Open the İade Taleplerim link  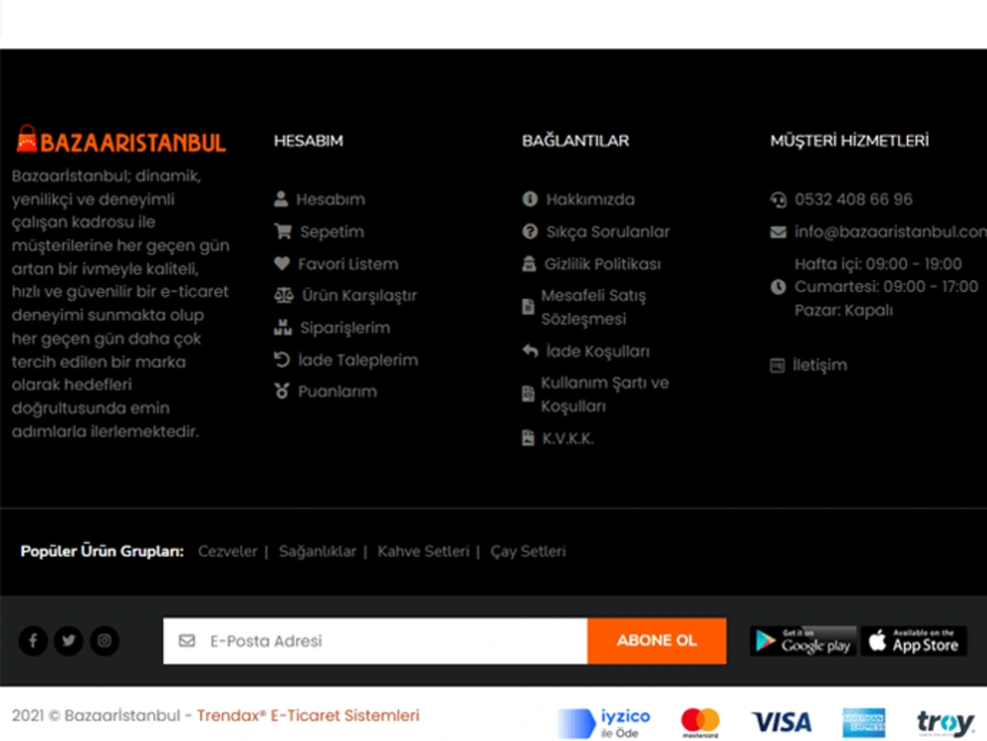[x=357, y=360]
